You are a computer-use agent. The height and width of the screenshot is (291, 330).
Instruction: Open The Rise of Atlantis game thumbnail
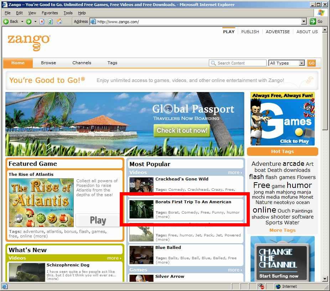(41, 203)
